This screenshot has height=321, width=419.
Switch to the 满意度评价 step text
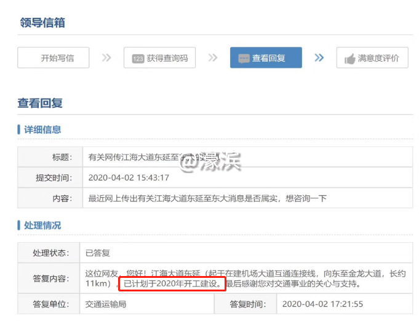coord(378,59)
